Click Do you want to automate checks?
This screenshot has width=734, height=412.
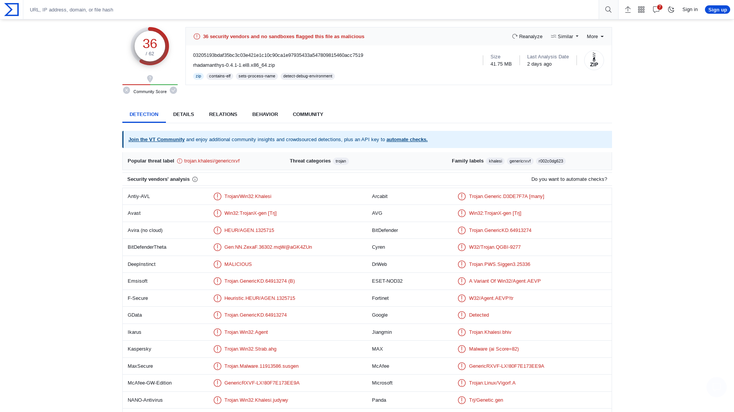569,179
